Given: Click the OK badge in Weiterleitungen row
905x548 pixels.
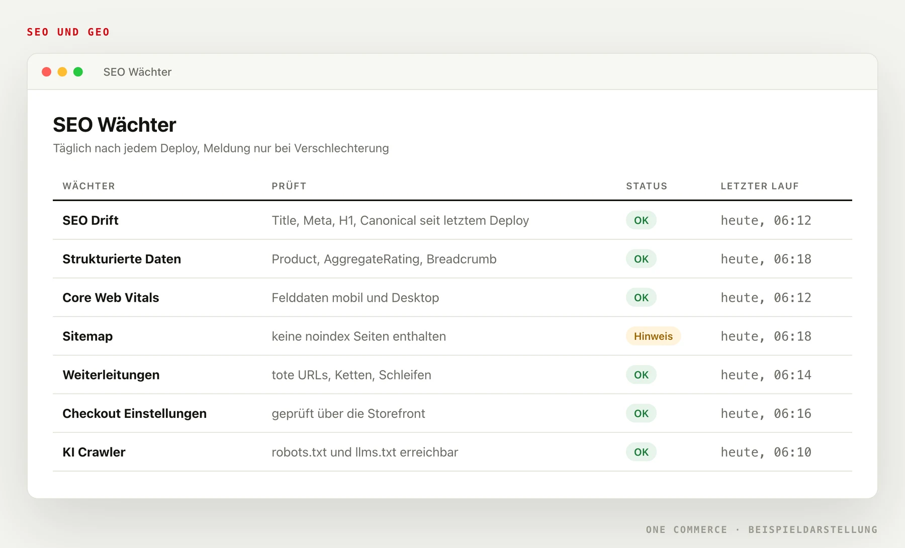Looking at the screenshot, I should (x=641, y=375).
